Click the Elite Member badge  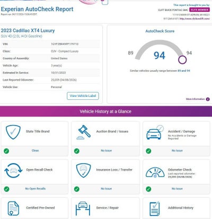click(199, 10)
